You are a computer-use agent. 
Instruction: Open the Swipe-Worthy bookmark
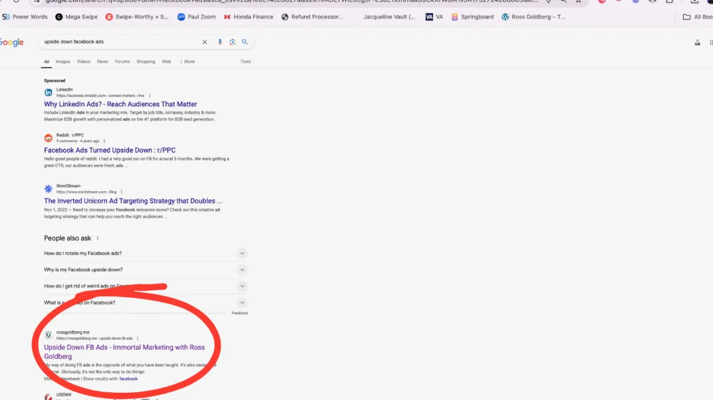(x=137, y=17)
